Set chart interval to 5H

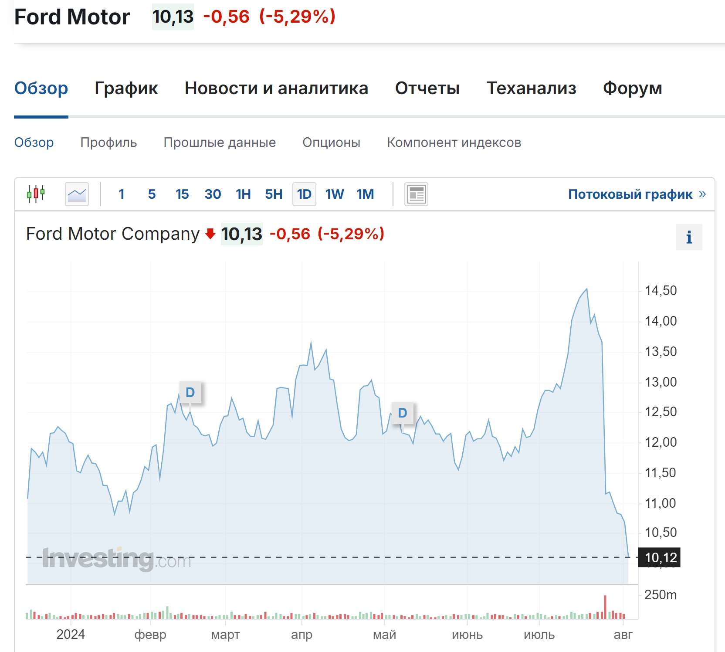274,194
